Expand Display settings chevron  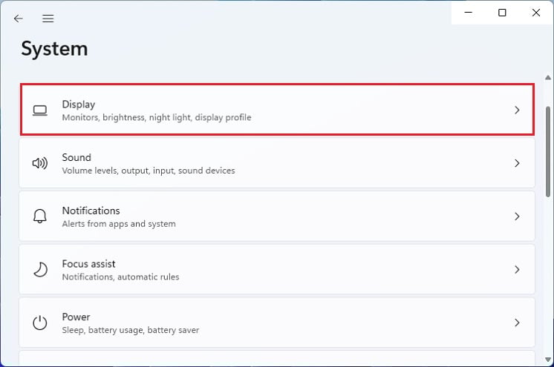pos(517,110)
